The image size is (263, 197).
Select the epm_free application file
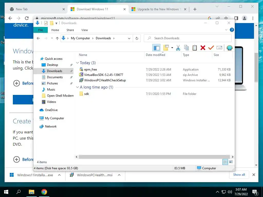click(x=90, y=69)
